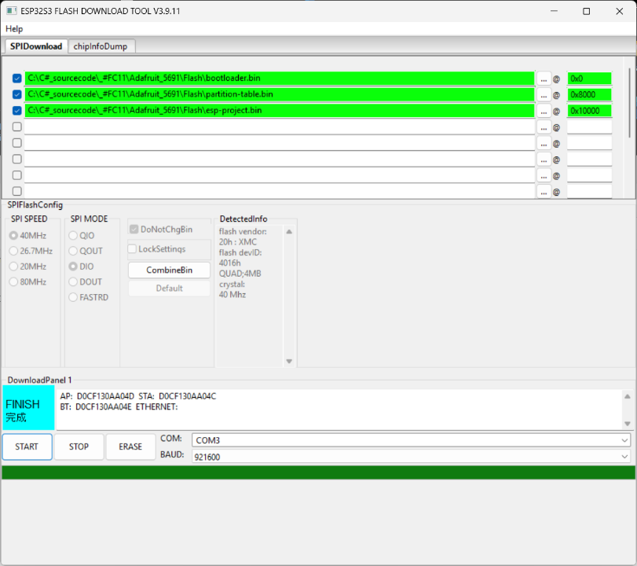The width and height of the screenshot is (637, 566).
Task: Click browse button of sixth file row
Action: [x=544, y=160]
